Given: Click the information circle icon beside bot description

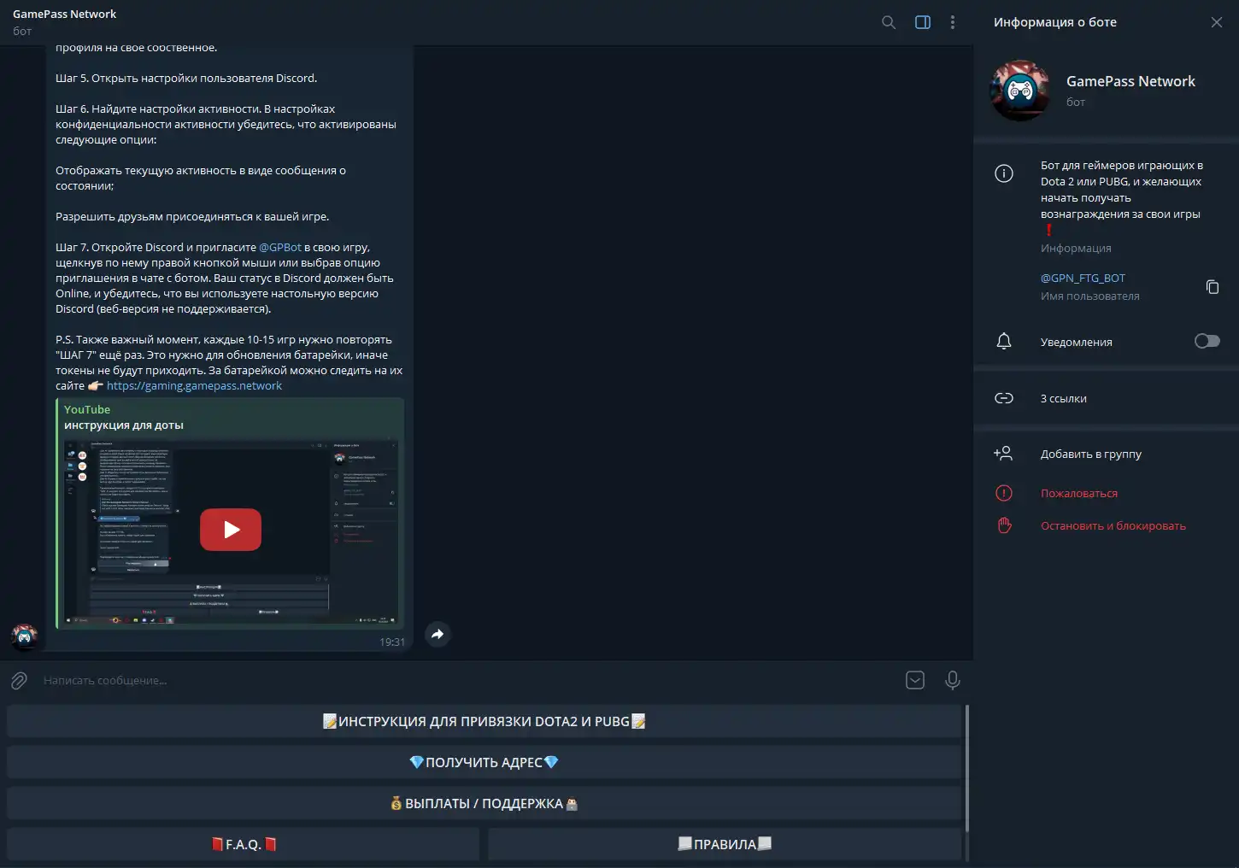Looking at the screenshot, I should coord(1004,173).
